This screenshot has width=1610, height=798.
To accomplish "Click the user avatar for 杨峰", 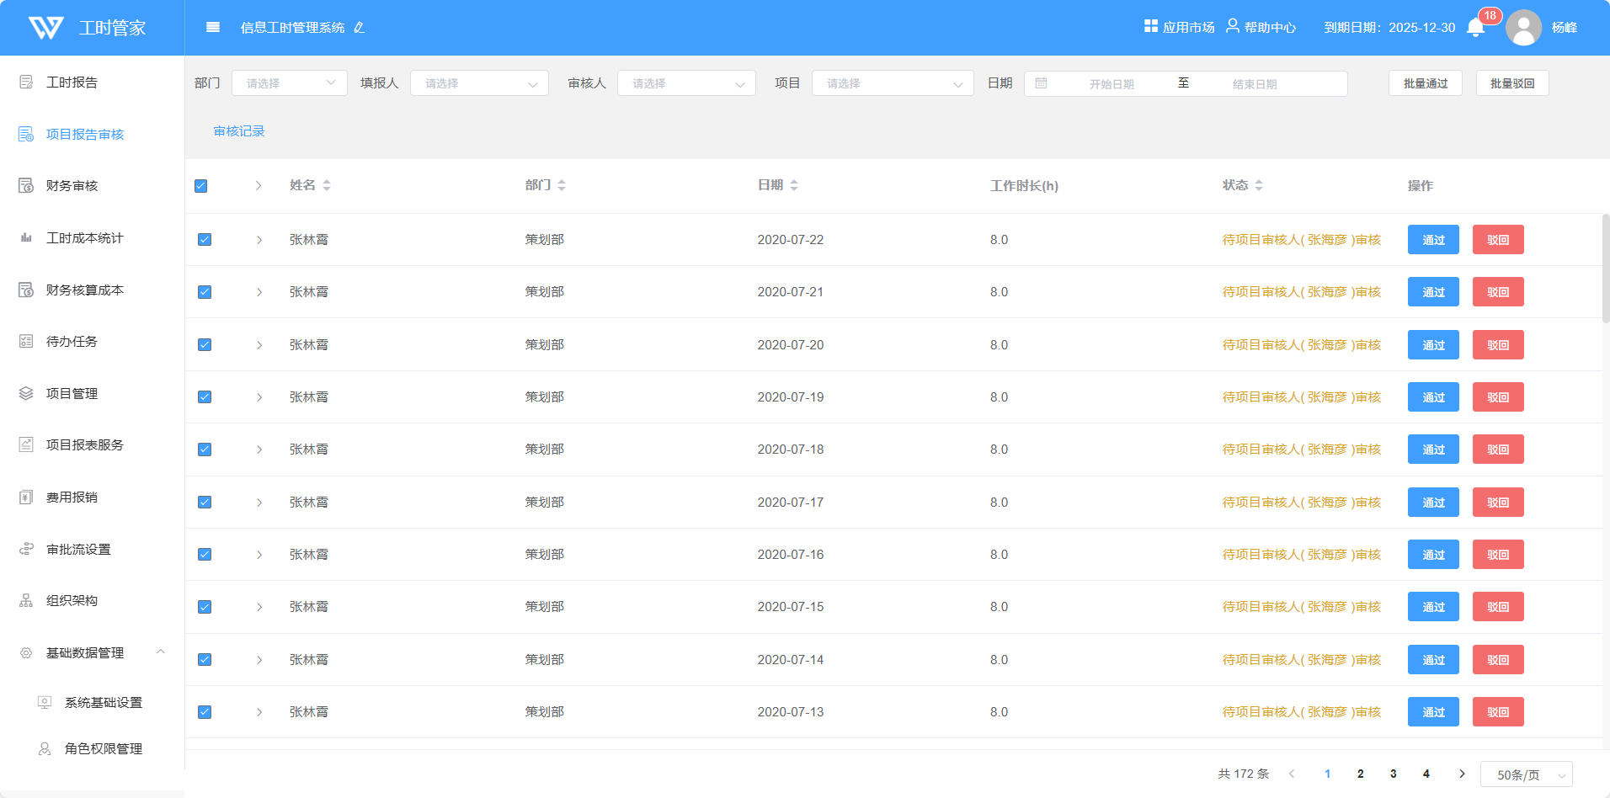I will pos(1523,28).
